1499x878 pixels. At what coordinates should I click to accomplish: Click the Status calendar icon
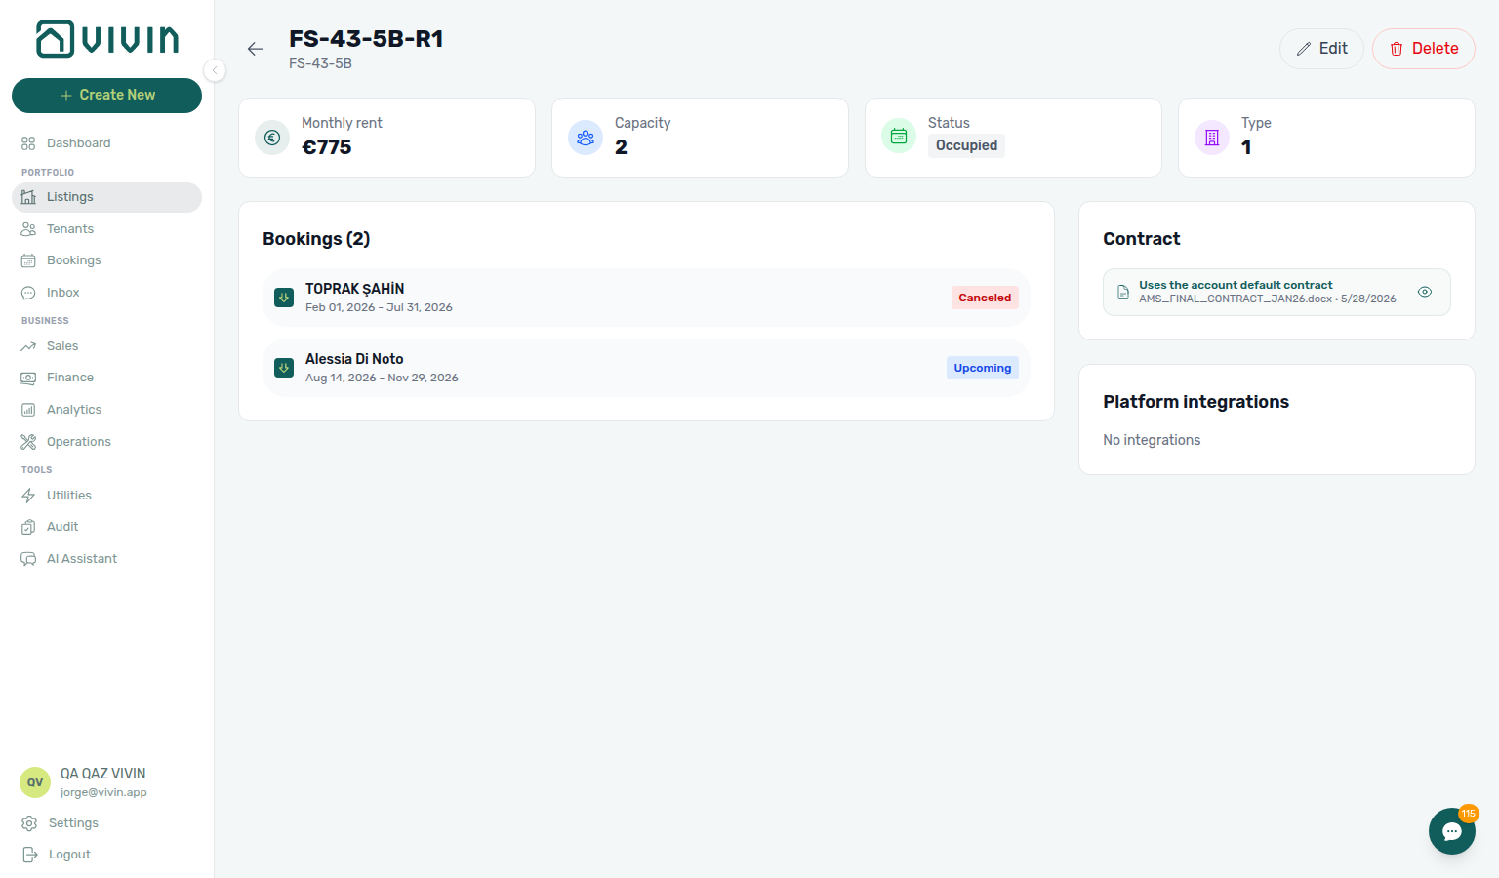899,137
